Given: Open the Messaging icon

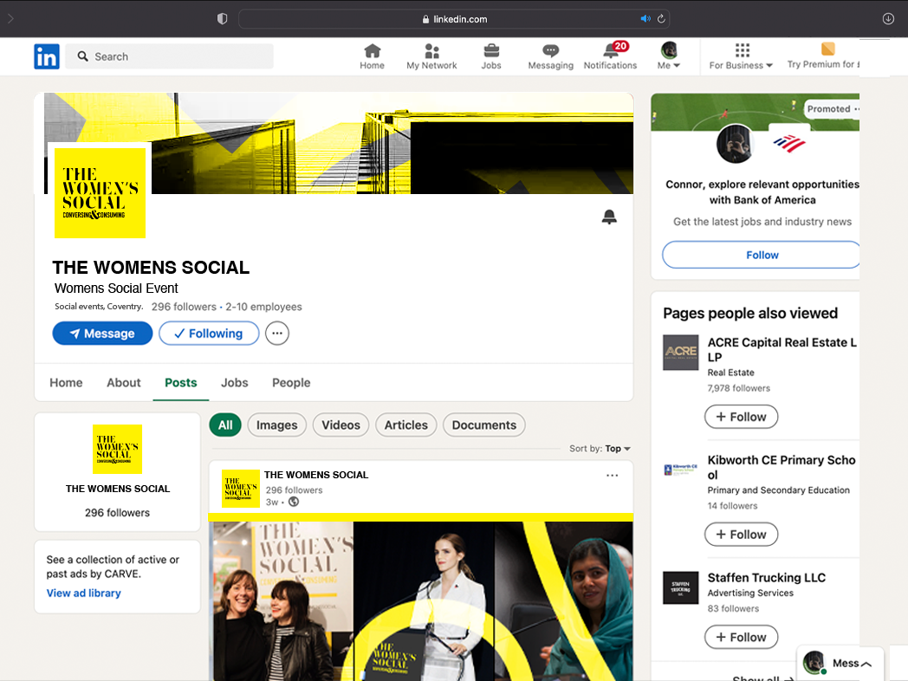Looking at the screenshot, I should coord(551,57).
